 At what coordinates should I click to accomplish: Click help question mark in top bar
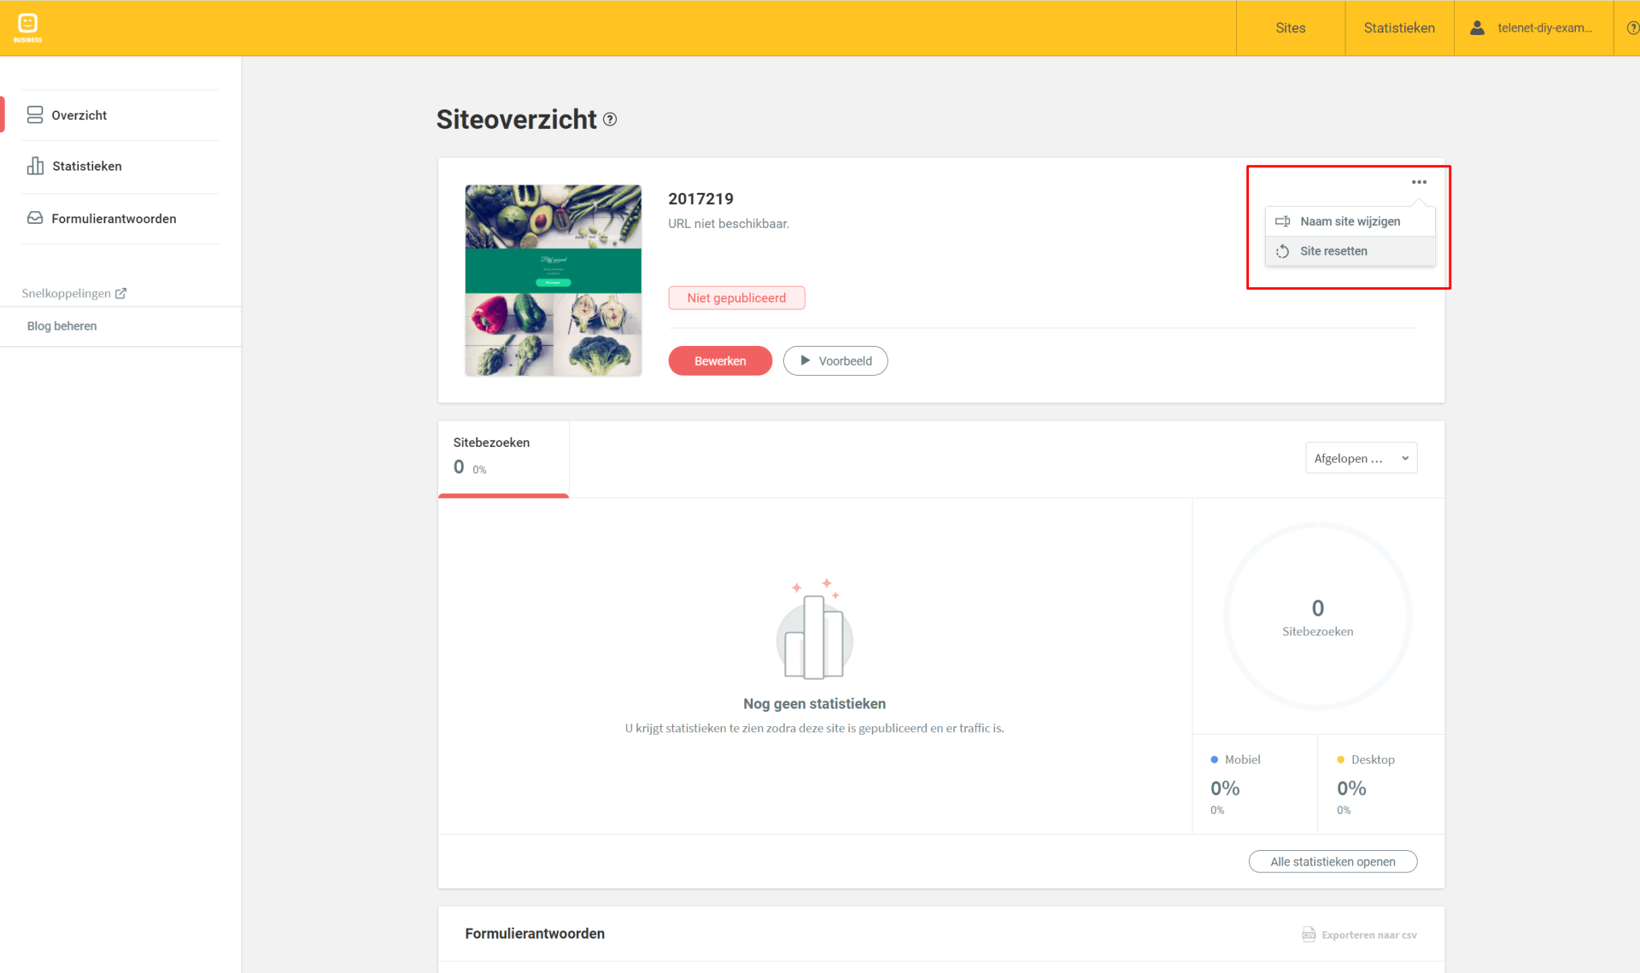[1632, 27]
